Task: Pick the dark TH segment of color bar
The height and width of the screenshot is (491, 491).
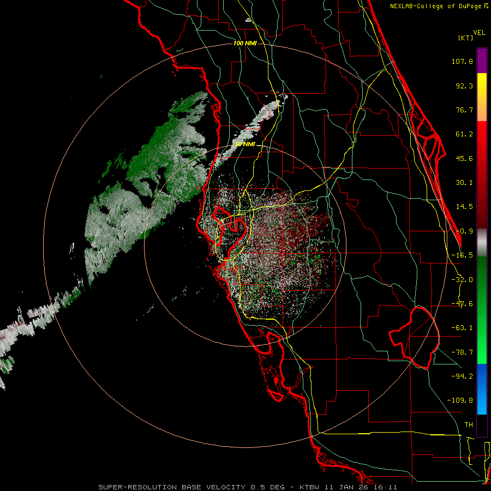Action: (x=482, y=425)
